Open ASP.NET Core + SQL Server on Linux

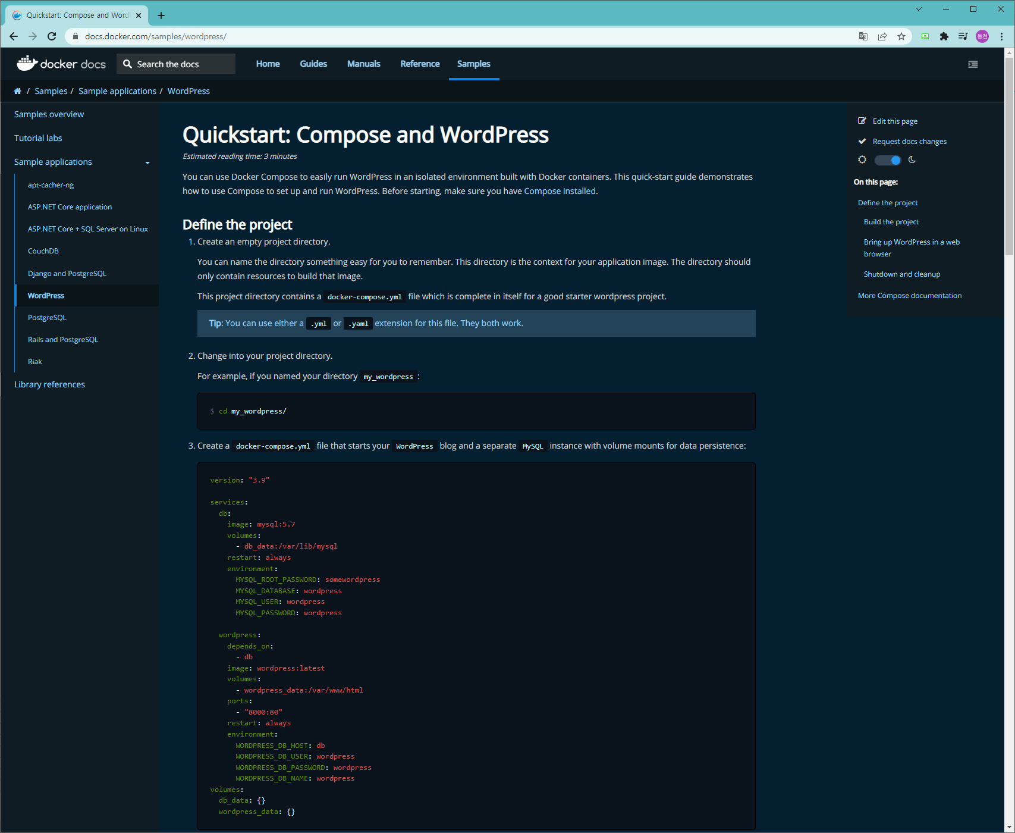click(88, 229)
